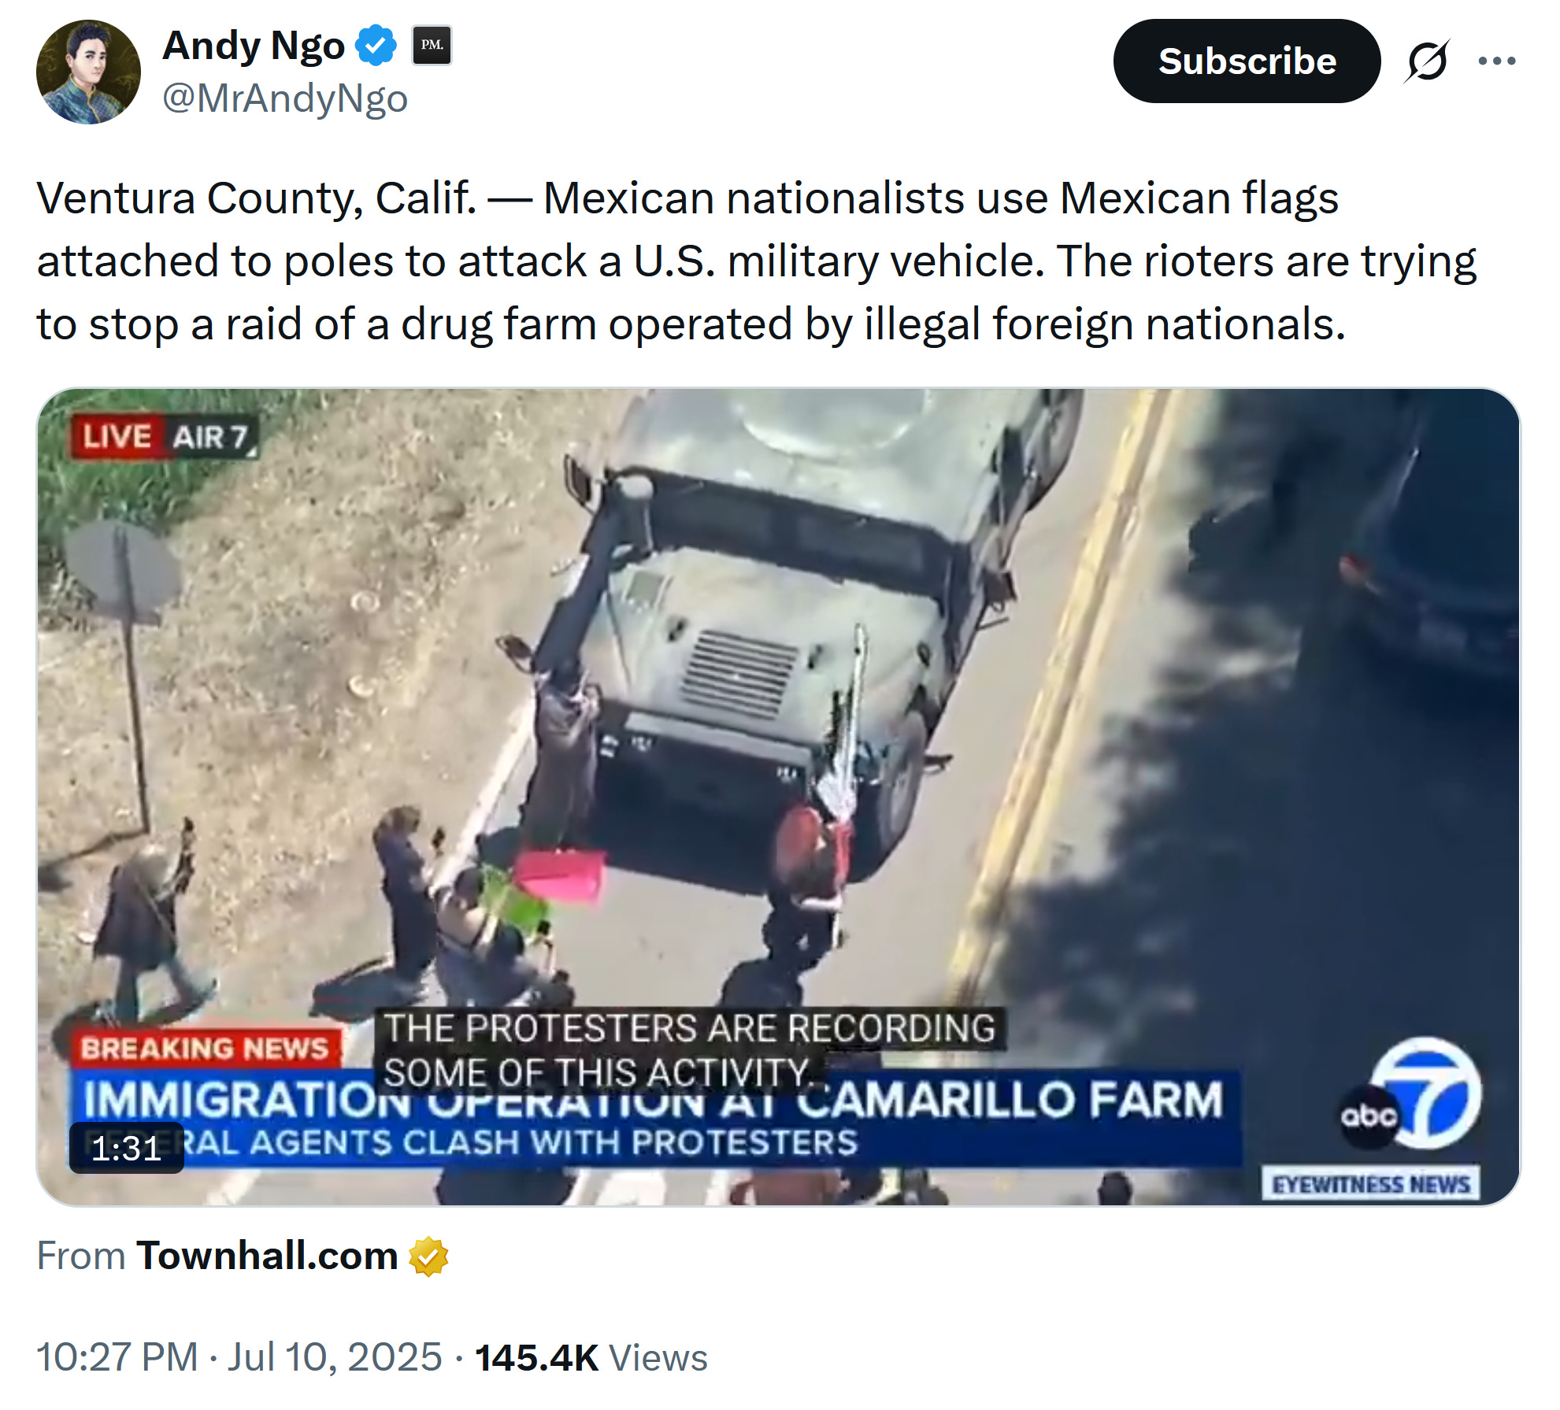Click the Grok slashed-circle icon

[x=1427, y=61]
